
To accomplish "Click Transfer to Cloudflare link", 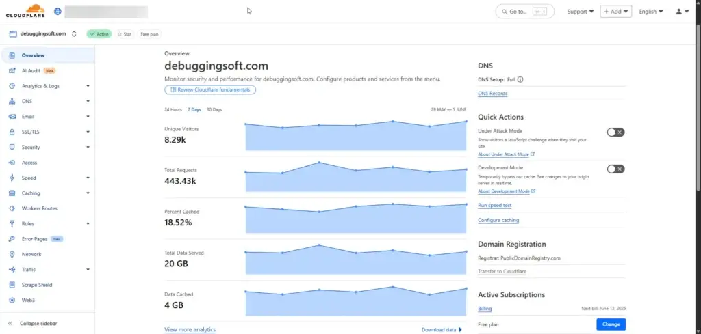I will tap(502, 272).
